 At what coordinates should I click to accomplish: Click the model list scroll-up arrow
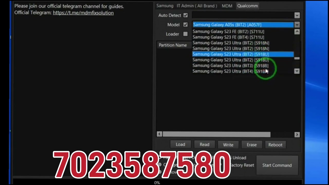[297, 32]
